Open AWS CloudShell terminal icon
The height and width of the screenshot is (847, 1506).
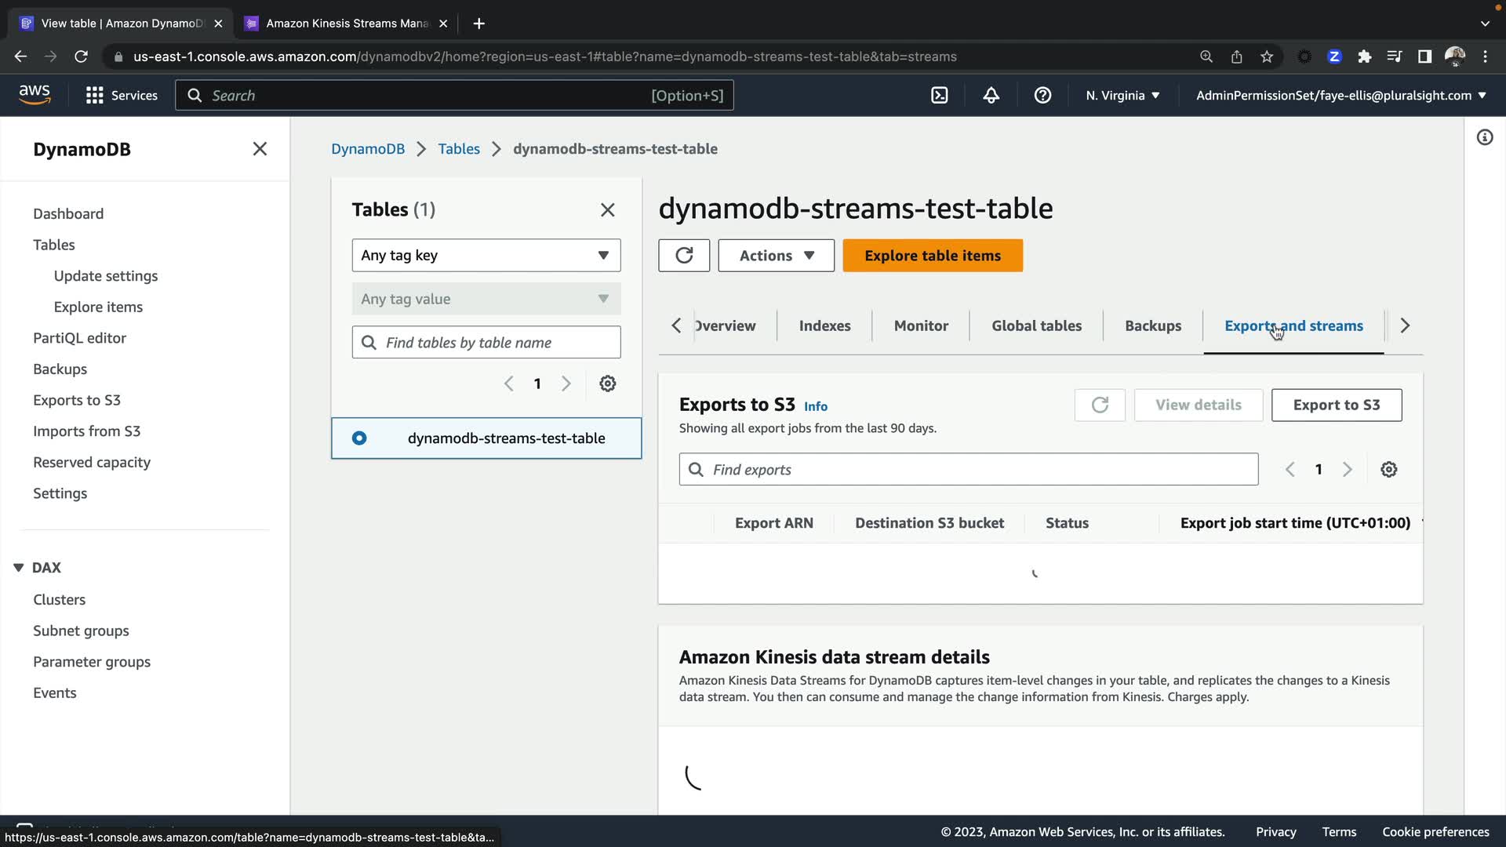point(939,96)
